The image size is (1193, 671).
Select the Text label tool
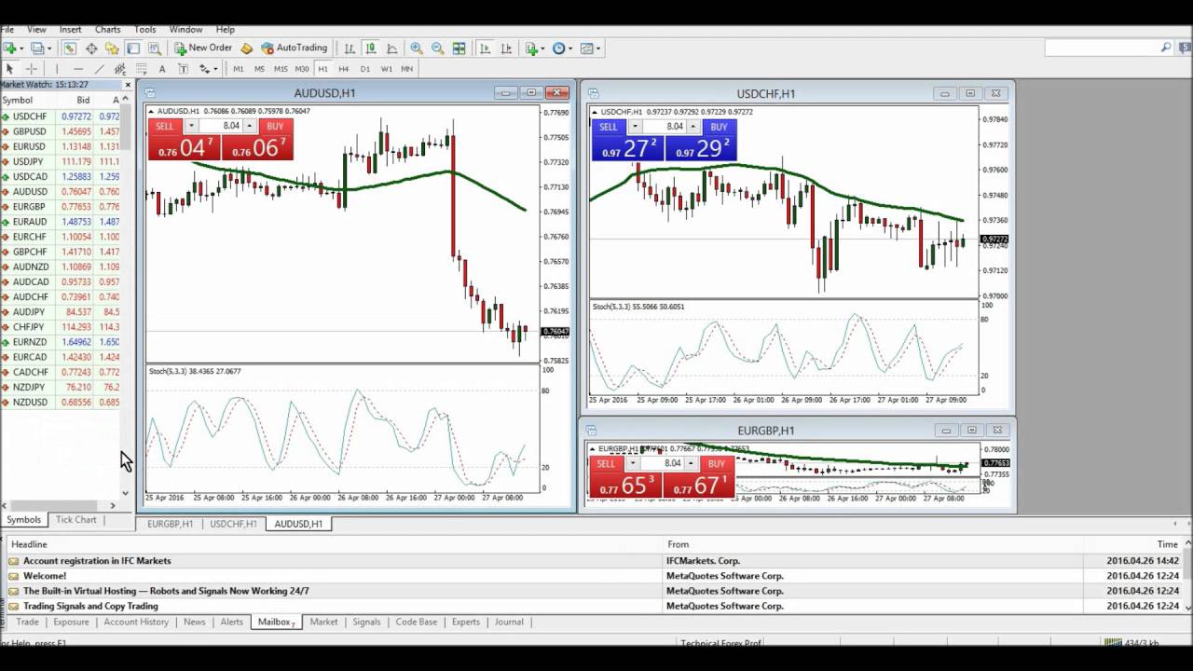pos(183,68)
